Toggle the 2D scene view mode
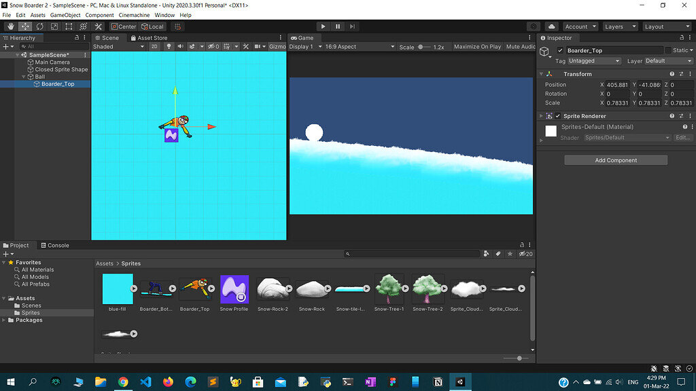 pyautogui.click(x=154, y=47)
